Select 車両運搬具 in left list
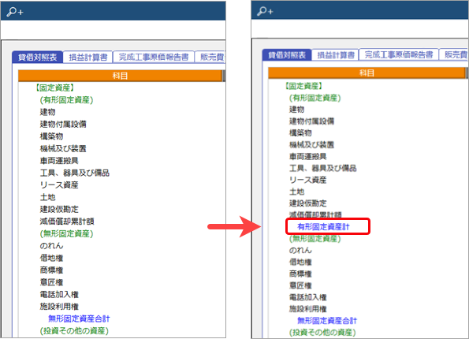The height and width of the screenshot is (339, 469). (59, 161)
